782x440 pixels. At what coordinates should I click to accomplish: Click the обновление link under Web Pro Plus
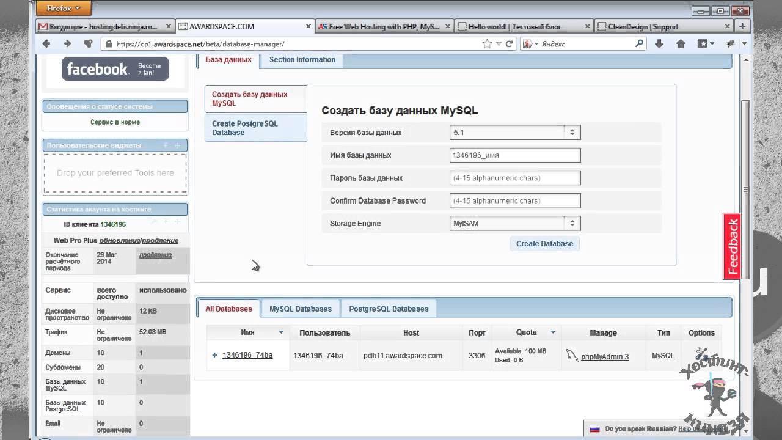click(x=119, y=241)
